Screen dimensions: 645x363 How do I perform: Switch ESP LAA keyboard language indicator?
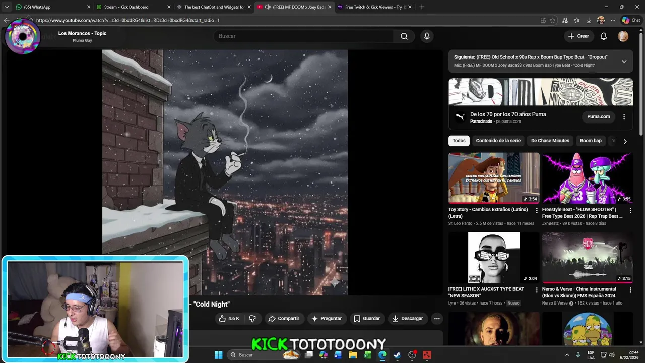pos(591,355)
